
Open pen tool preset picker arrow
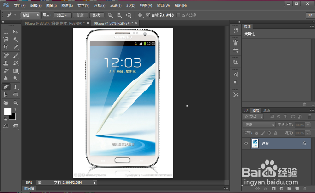[x=15, y=15]
